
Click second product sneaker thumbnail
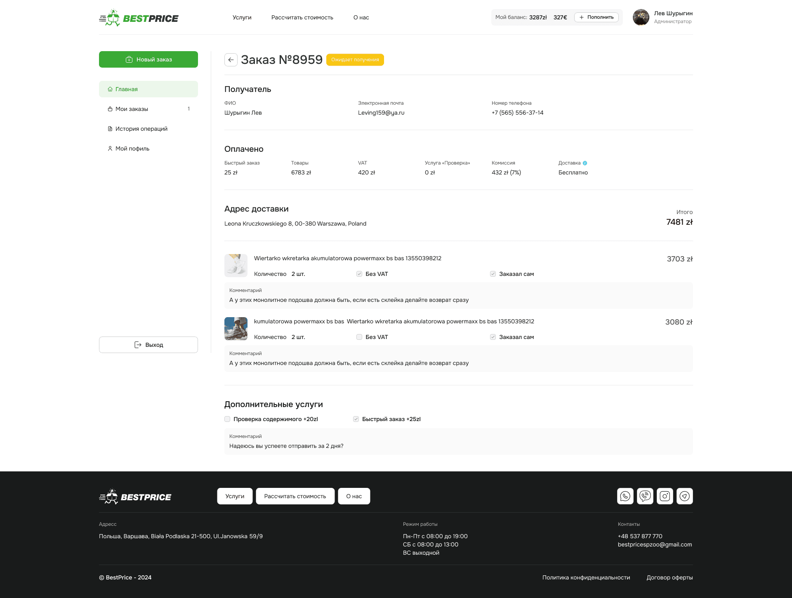click(x=236, y=329)
